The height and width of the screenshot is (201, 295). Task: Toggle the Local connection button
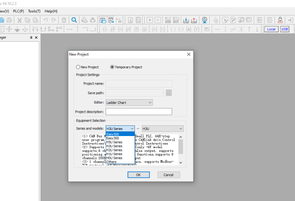click(271, 29)
